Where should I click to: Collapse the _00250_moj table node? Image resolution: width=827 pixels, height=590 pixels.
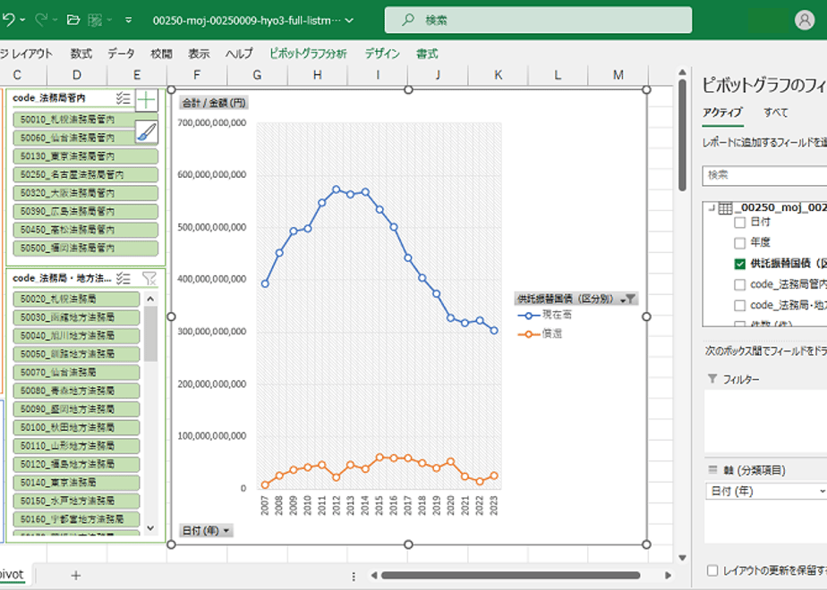[712, 208]
